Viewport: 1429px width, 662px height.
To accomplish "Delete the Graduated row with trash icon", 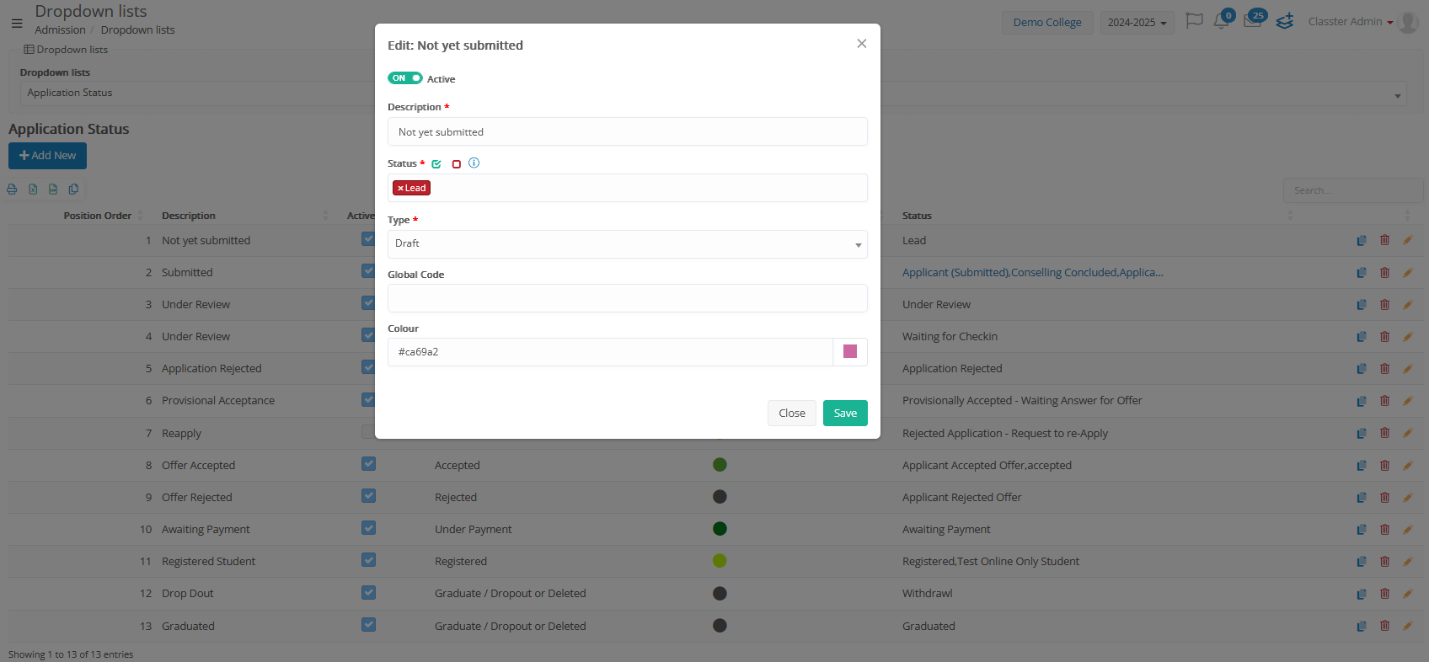I will 1384,626.
